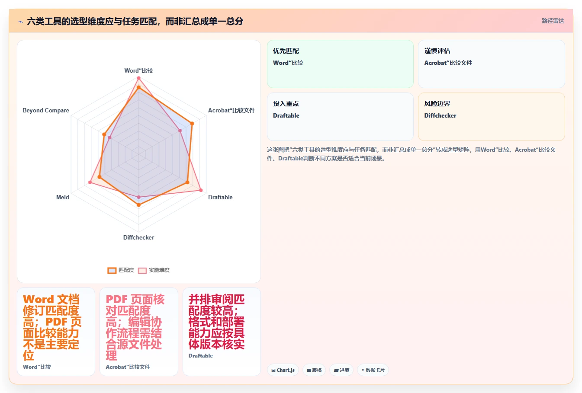Viewport: 582px width, 393px height.
Task: Select the pink PDF 页面核对 summary card
Action: click(138, 332)
